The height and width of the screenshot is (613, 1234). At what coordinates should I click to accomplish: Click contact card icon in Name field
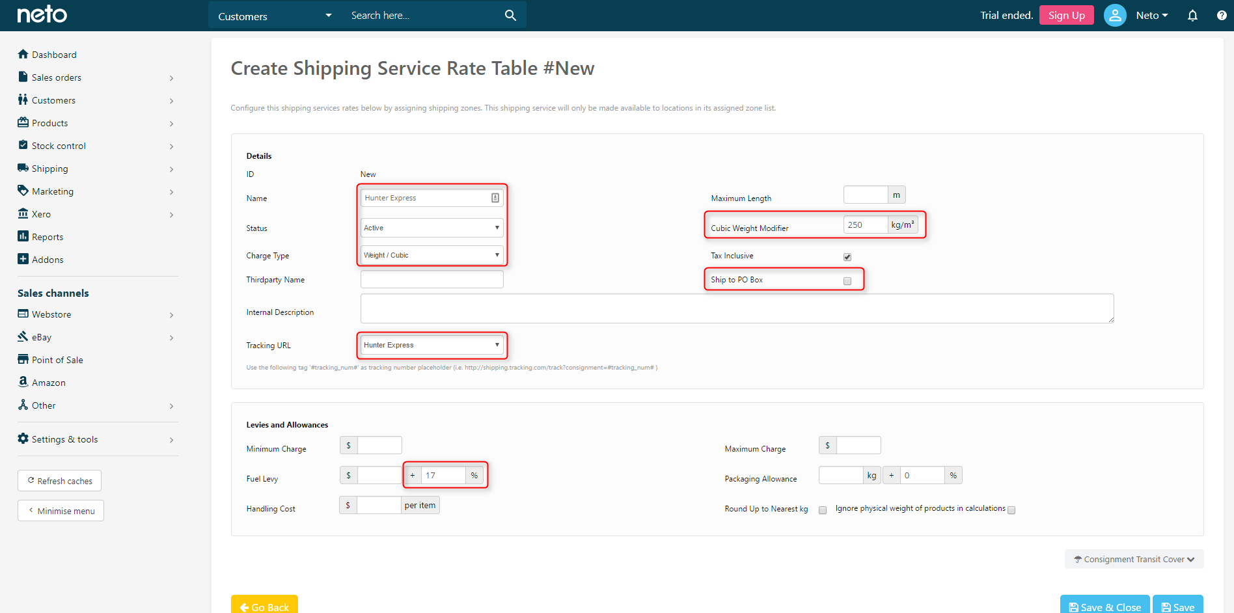coord(495,198)
